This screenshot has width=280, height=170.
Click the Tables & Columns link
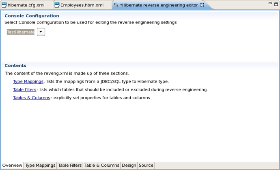pos(32,98)
